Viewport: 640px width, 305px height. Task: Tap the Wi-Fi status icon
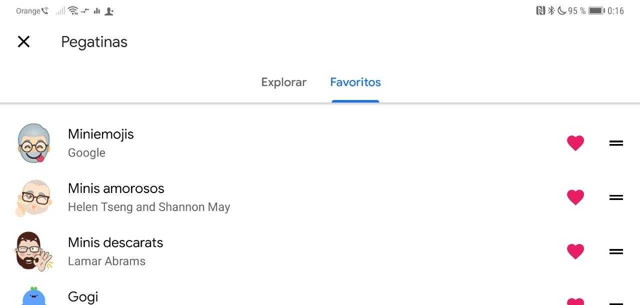click(73, 10)
